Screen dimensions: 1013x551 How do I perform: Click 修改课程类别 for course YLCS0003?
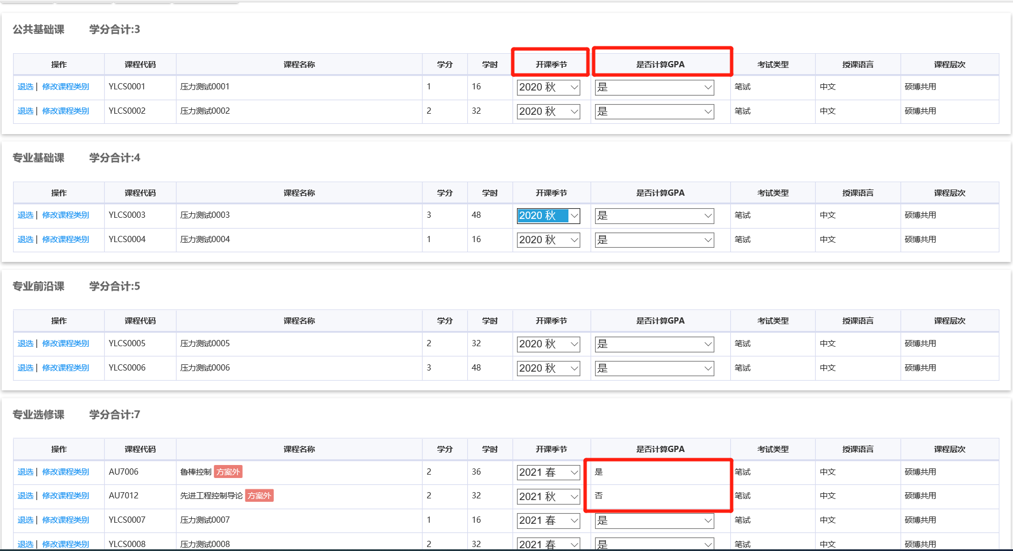(x=66, y=215)
